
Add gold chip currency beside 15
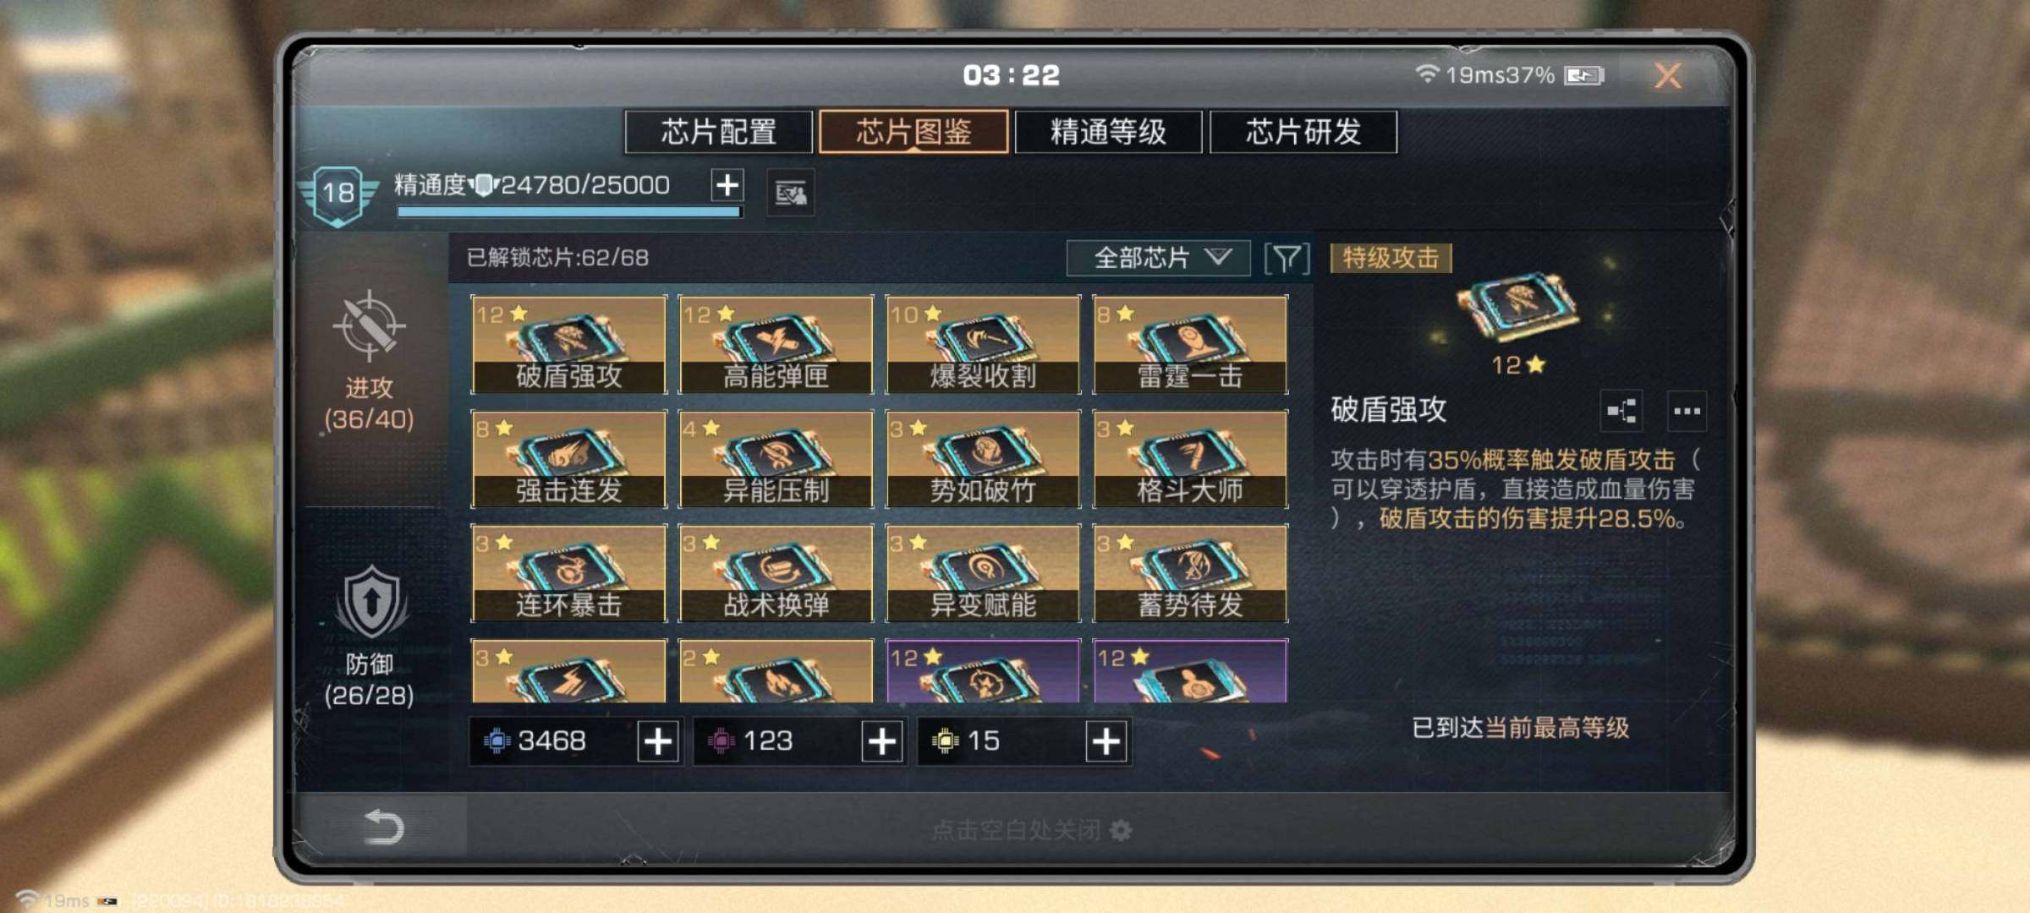click(1106, 741)
